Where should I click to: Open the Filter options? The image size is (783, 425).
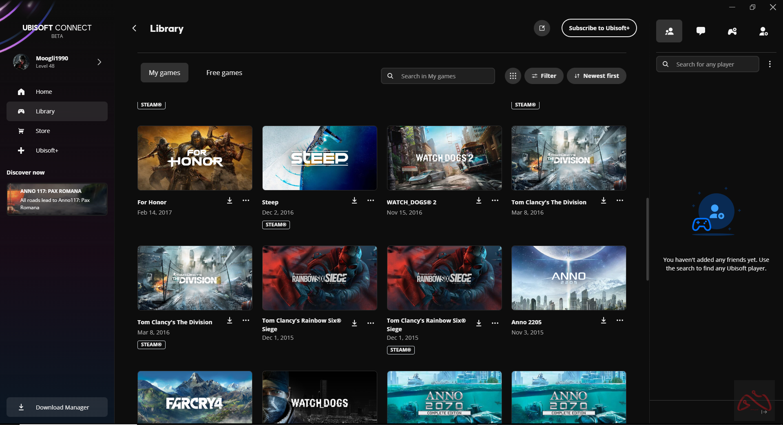pos(544,76)
